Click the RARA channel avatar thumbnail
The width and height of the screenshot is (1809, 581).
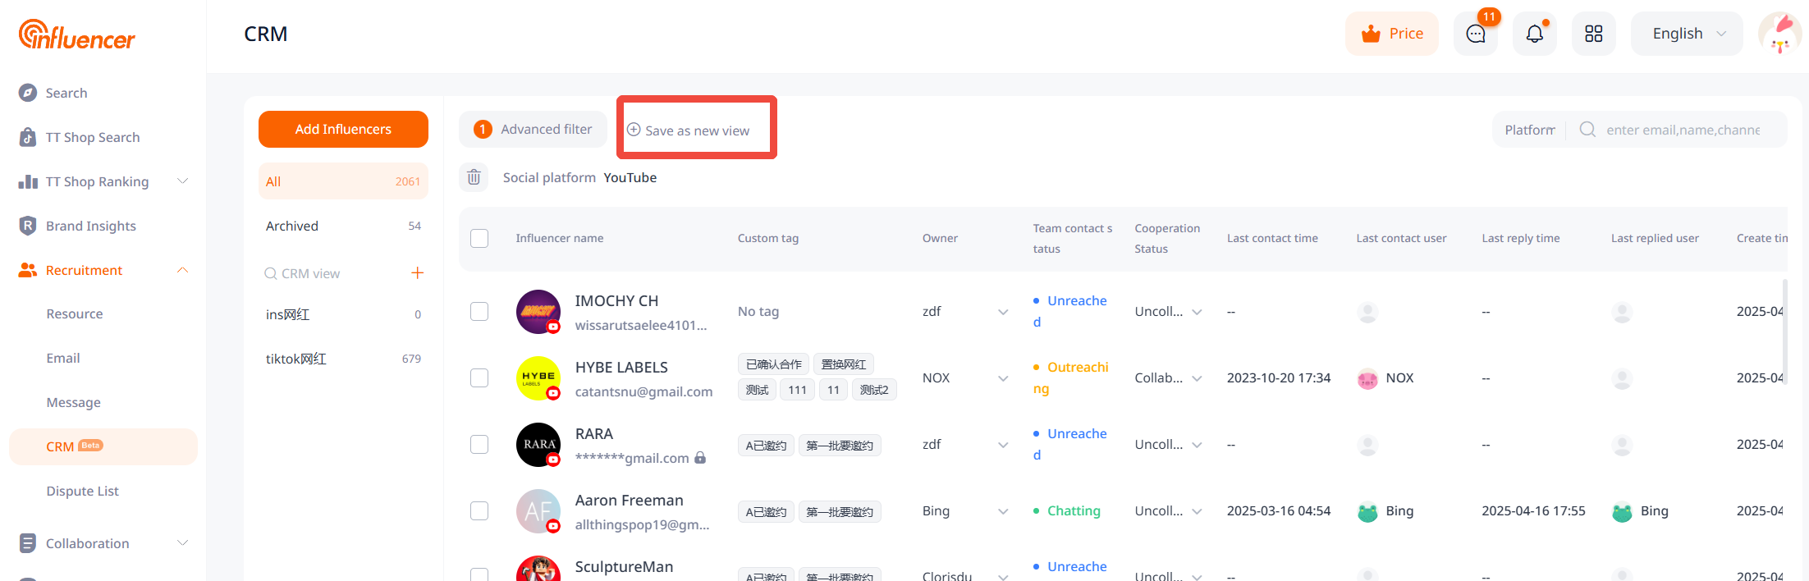(x=538, y=444)
